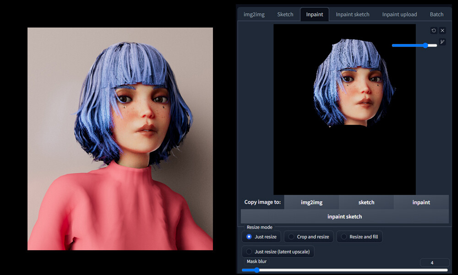Choose Resize and fill mode
The image size is (458, 275).
[360, 236]
